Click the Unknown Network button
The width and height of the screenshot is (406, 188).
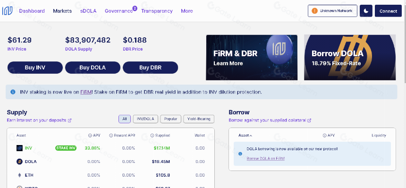click(332, 11)
